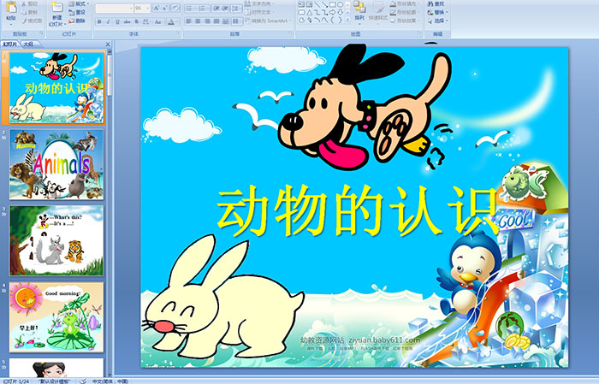Screen dimensions: 599x384
Task: Open the Select (选择) dropdown
Action: [x=438, y=21]
